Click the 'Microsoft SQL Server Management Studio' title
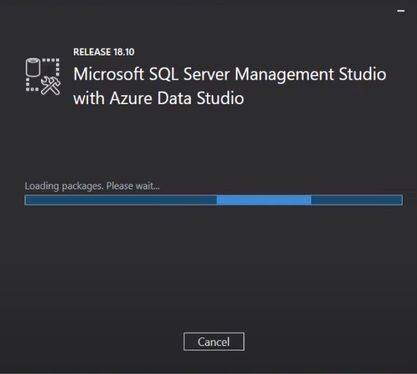 [230, 74]
